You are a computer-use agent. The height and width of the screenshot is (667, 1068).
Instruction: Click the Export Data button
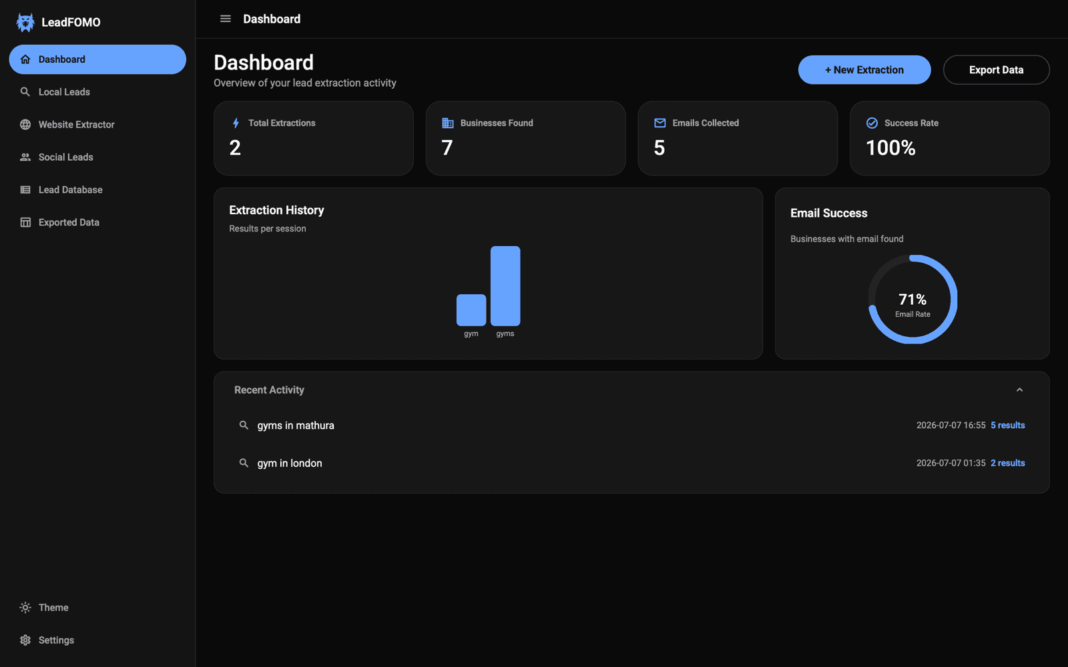pyautogui.click(x=996, y=70)
